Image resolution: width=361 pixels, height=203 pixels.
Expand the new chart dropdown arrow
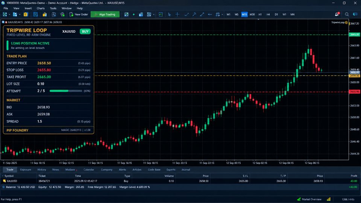pyautogui.click(x=9, y=15)
